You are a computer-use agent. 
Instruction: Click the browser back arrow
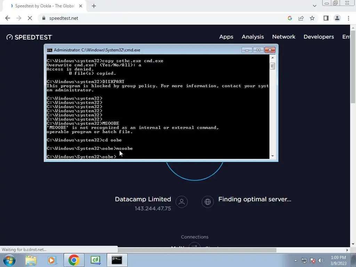point(8,18)
